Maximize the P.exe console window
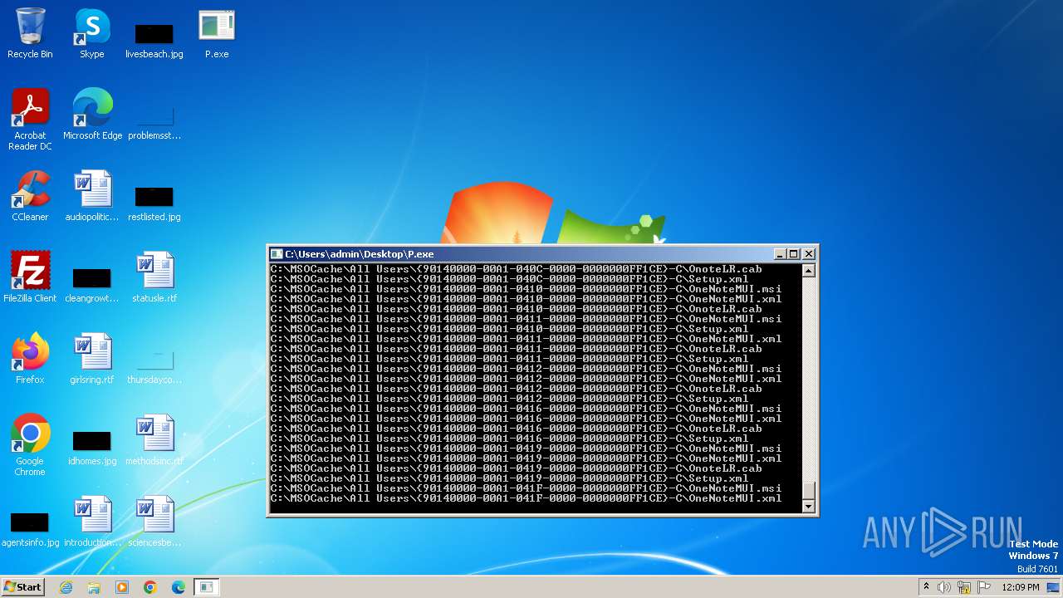Image resolution: width=1063 pixels, height=598 pixels. pyautogui.click(x=794, y=254)
